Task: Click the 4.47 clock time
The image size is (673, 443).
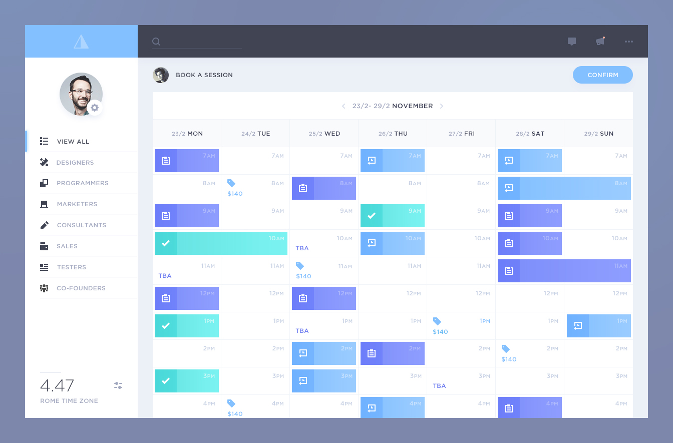Action: coord(57,385)
